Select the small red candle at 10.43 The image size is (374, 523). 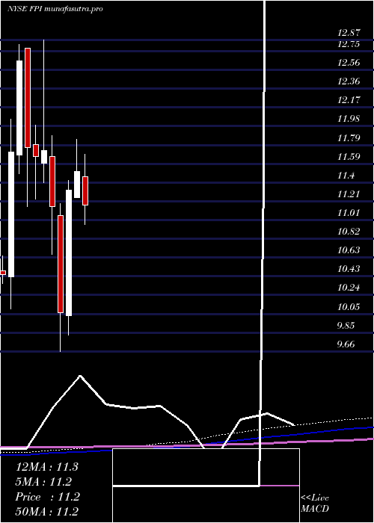click(x=3, y=273)
